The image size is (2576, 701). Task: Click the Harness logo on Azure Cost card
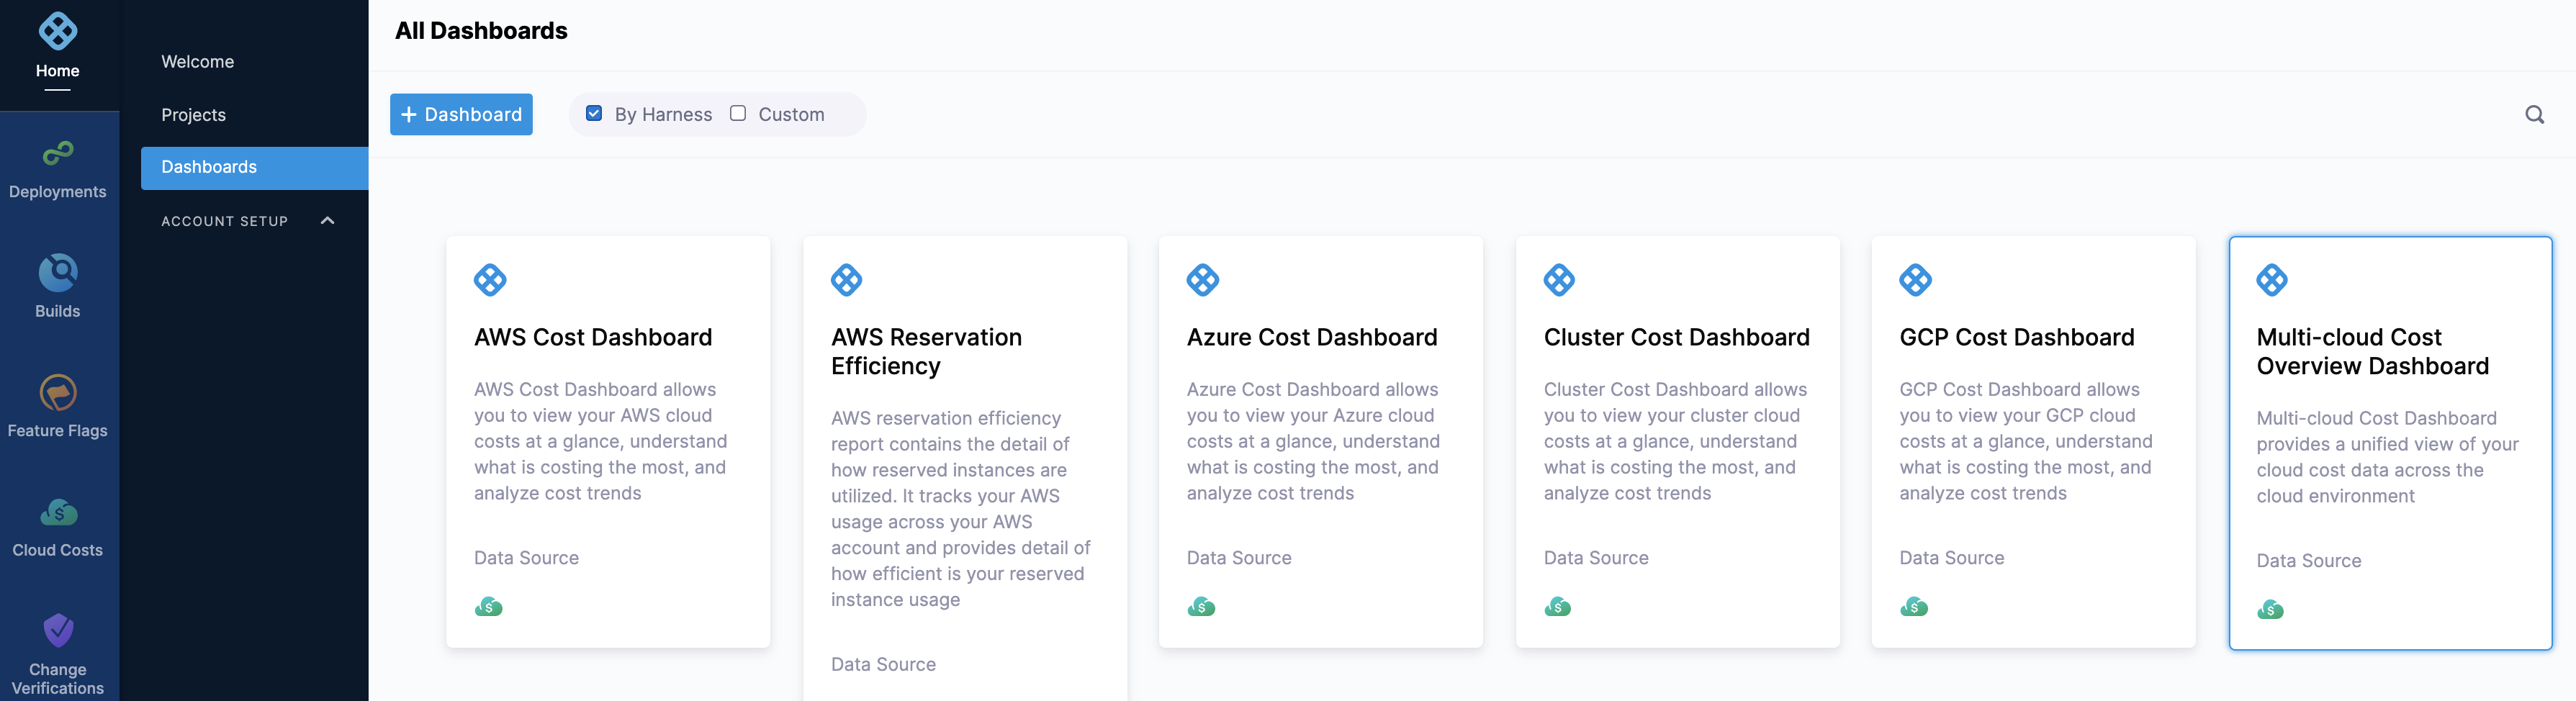click(1202, 280)
